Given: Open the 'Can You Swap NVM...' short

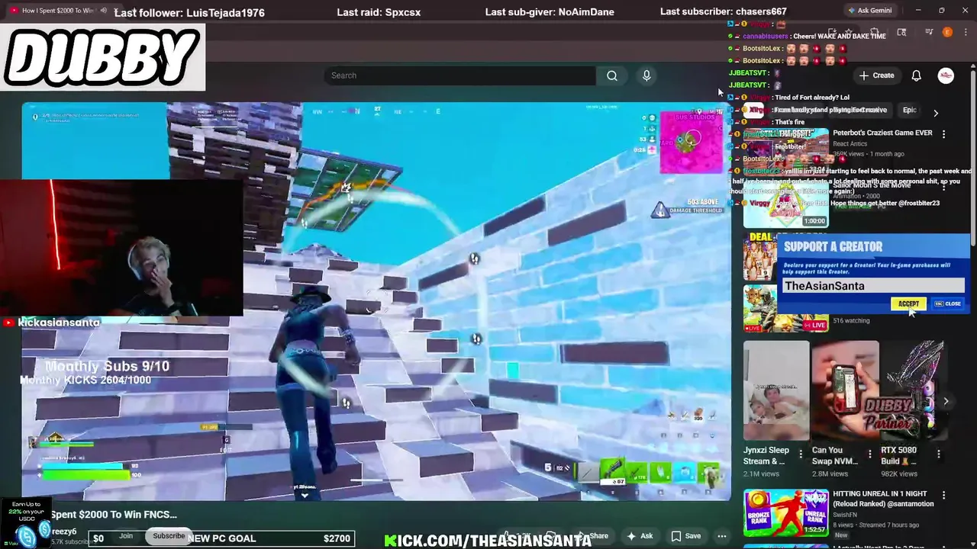Looking at the screenshot, I should 845,390.
